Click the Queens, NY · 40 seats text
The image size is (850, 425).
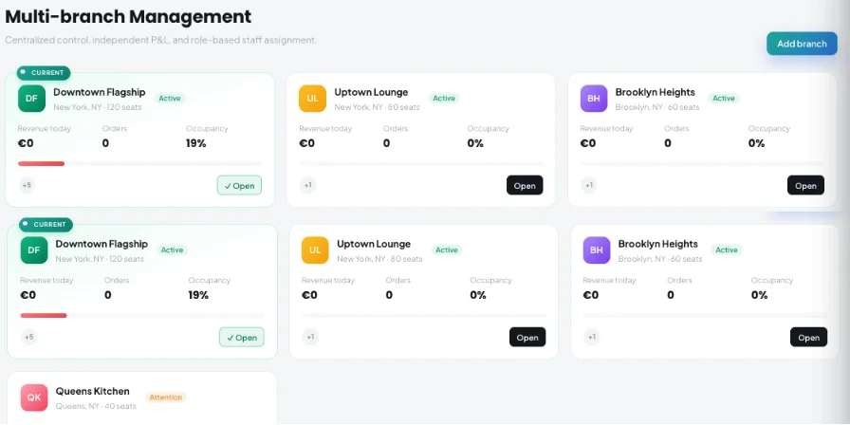pos(96,406)
